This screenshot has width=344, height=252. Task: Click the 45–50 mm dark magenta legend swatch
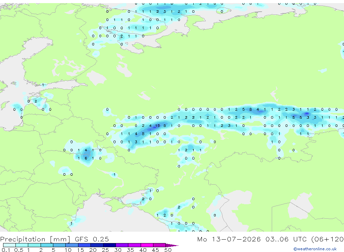click(x=159, y=245)
